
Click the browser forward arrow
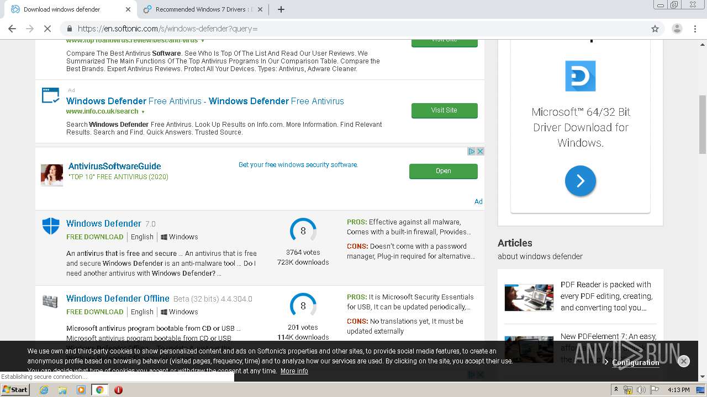point(30,29)
